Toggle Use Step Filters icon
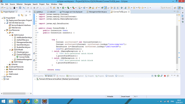The height and width of the screenshot is (104, 185). click(54, 8)
